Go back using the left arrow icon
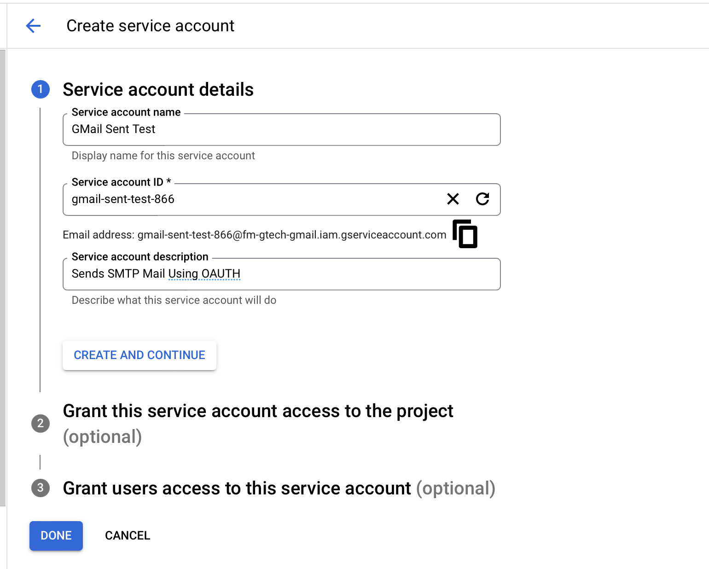The width and height of the screenshot is (709, 569). point(33,26)
